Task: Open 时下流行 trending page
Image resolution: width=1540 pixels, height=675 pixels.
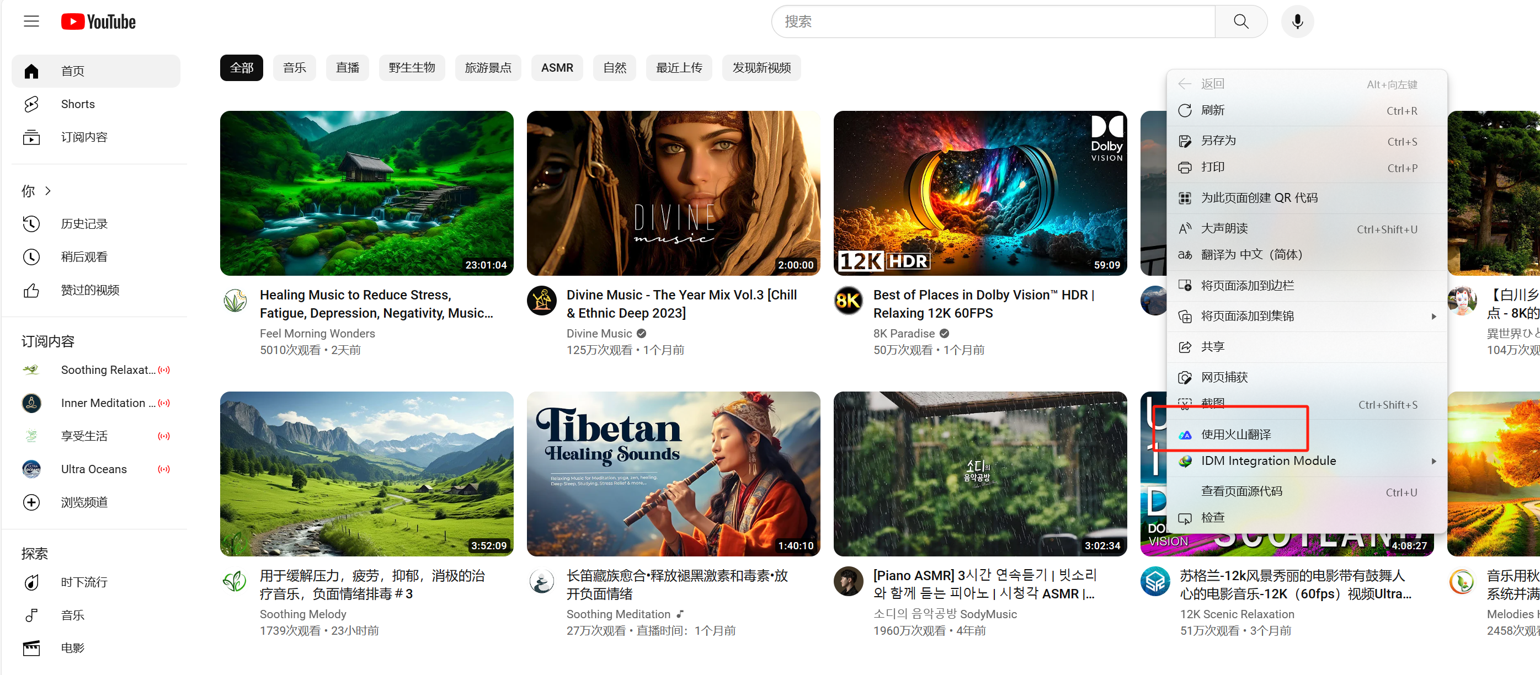Action: point(95,582)
